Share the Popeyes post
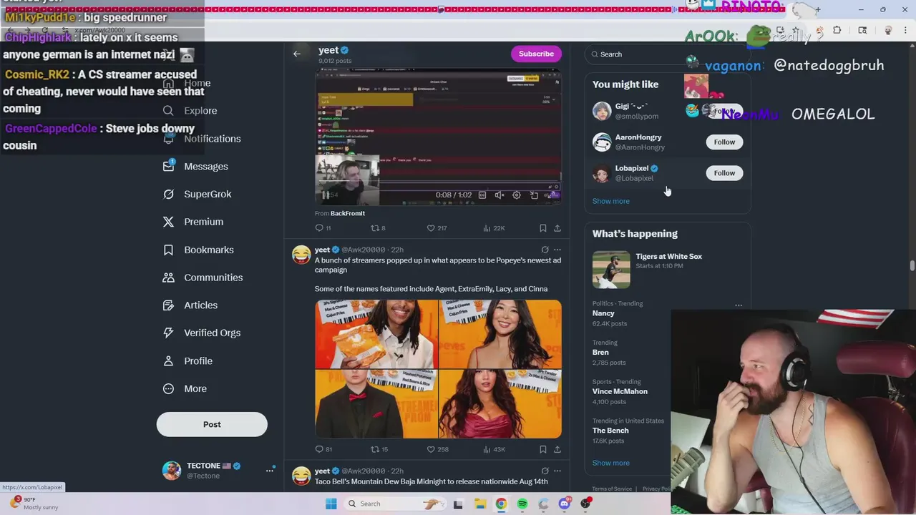916x515 pixels. pyautogui.click(x=557, y=449)
